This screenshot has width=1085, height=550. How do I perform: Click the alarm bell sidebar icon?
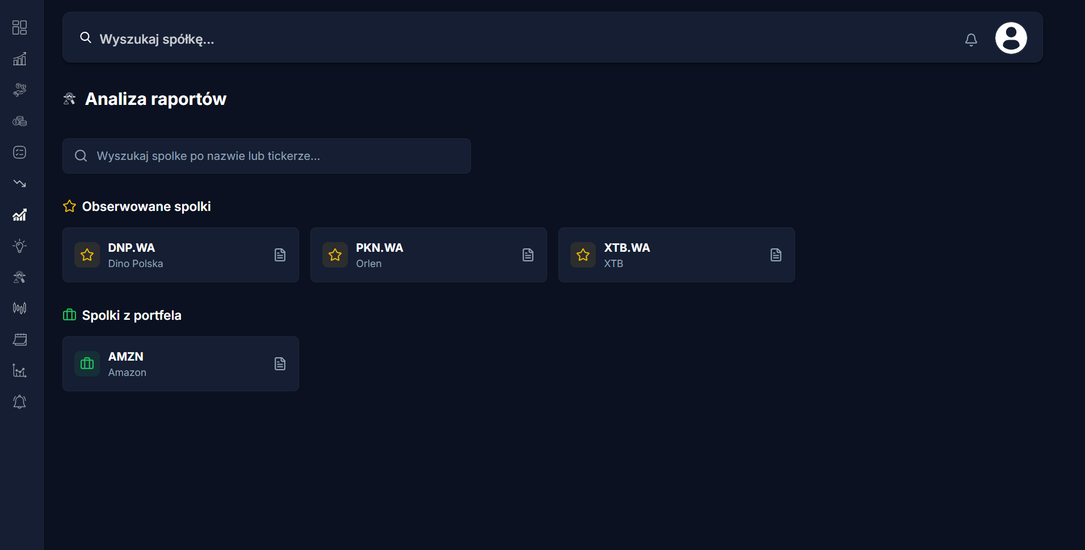tap(20, 402)
